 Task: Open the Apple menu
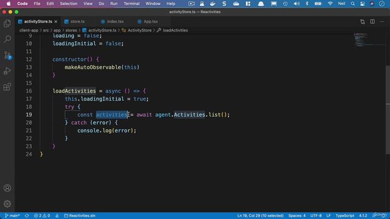pos(9,4)
